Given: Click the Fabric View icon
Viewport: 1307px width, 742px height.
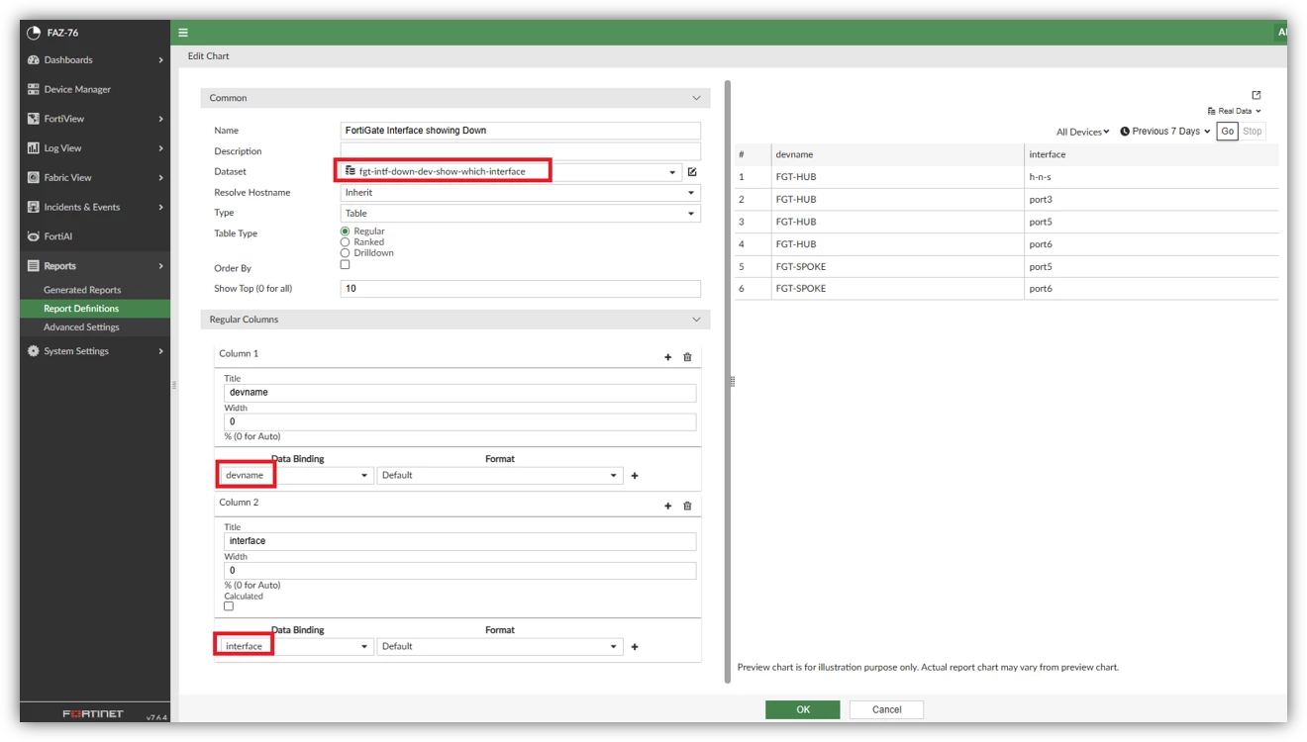Looking at the screenshot, I should pos(34,178).
